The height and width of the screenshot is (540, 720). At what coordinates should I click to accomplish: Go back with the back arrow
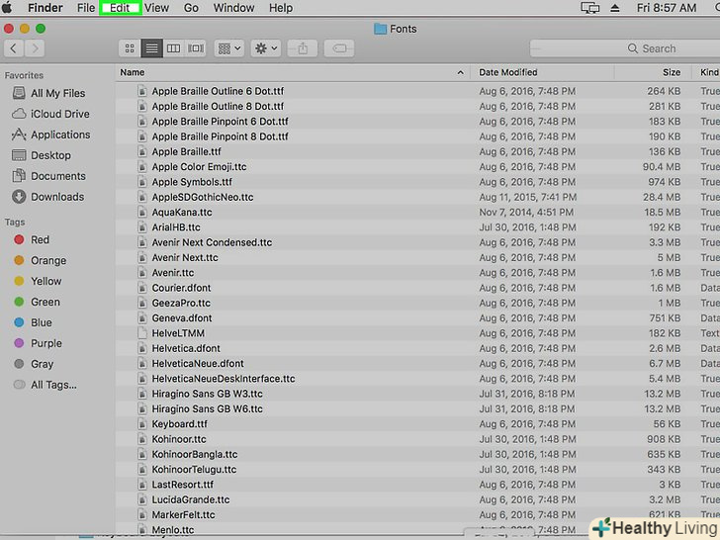(x=14, y=47)
